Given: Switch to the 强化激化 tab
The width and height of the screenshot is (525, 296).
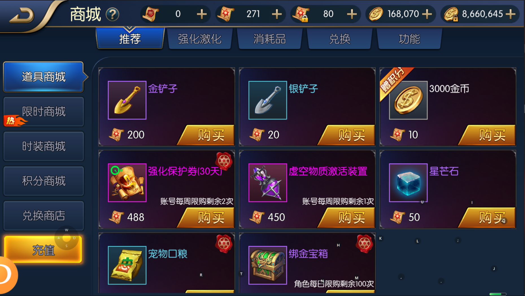Looking at the screenshot, I should 200,39.
